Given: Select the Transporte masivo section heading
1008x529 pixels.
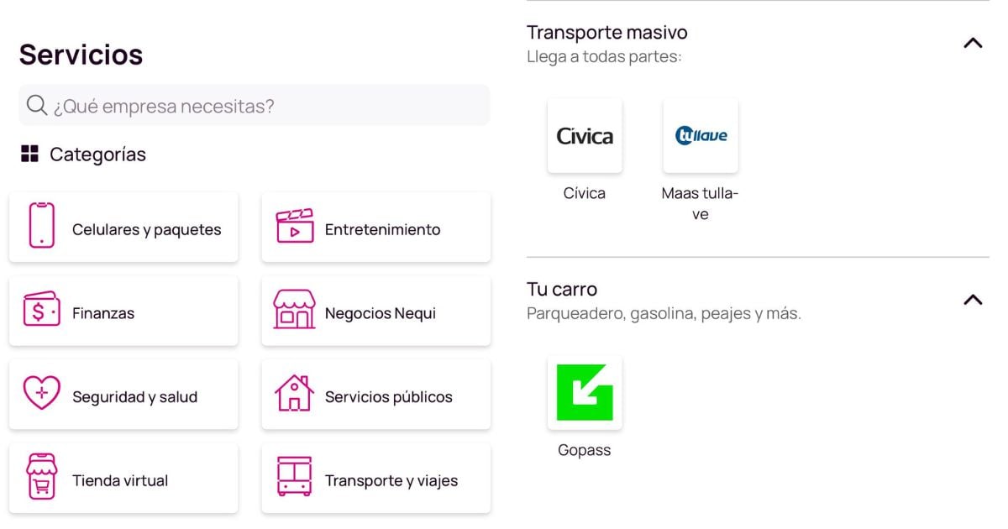Looking at the screenshot, I should coord(607,33).
